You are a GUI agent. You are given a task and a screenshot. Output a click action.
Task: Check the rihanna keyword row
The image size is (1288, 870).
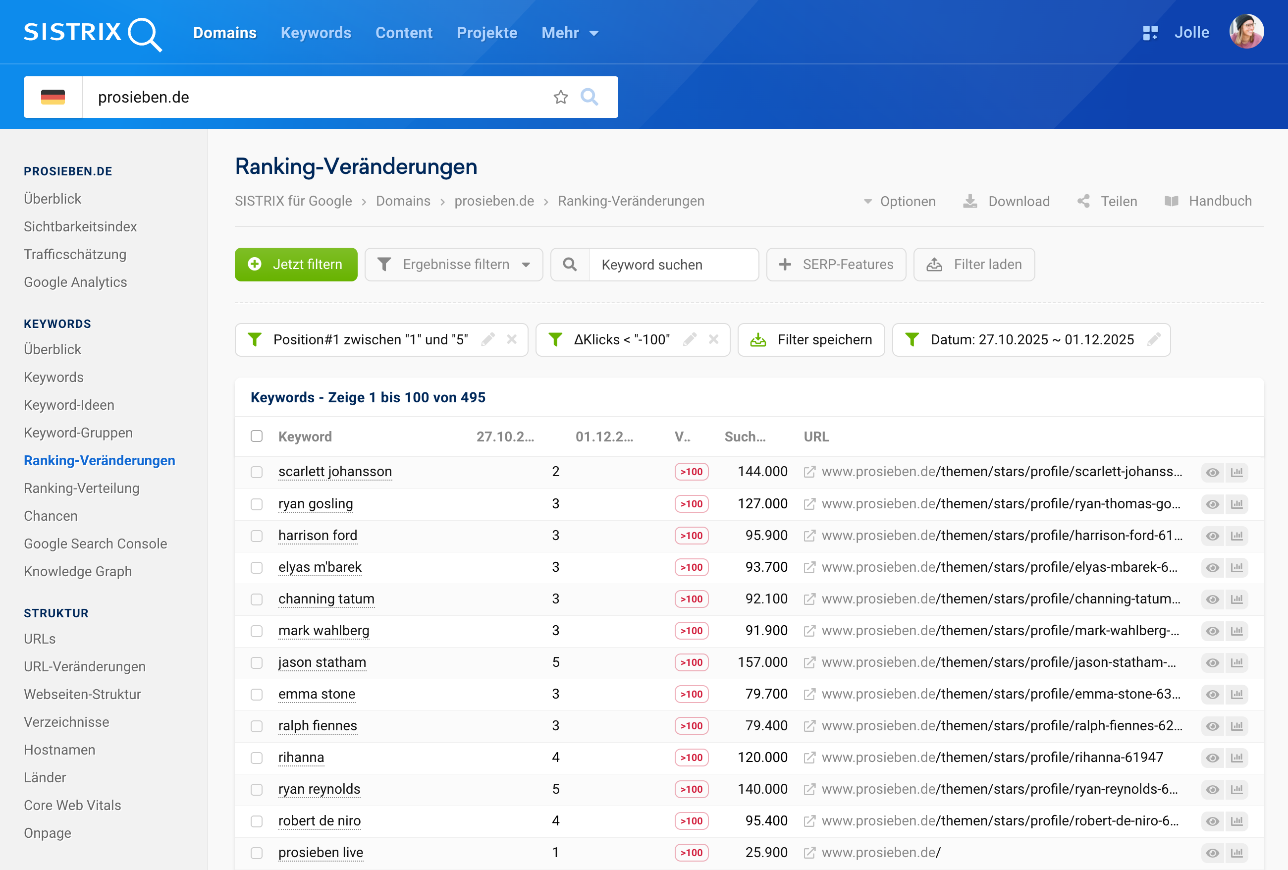257,758
